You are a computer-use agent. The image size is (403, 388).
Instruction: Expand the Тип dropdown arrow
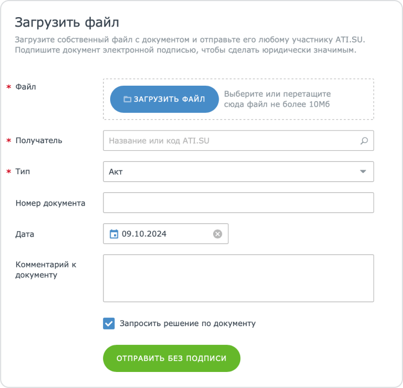363,171
